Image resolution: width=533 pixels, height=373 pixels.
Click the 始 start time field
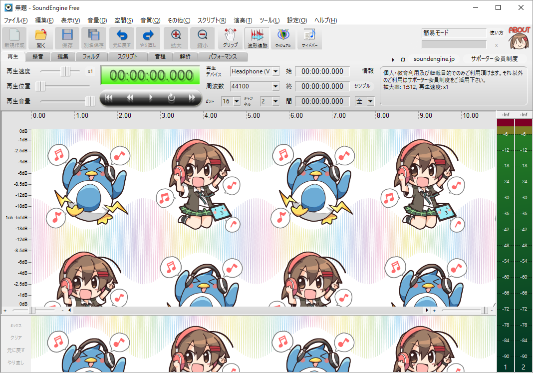[x=322, y=71]
